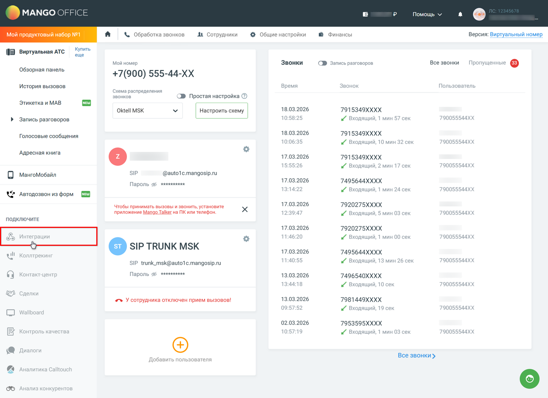Image resolution: width=548 pixels, height=398 pixels.
Task: Expand the Помощь menu
Action: click(426, 14)
